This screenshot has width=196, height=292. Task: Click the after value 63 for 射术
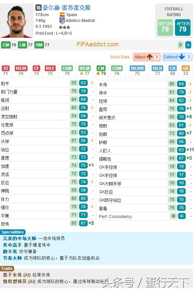coord(83,83)
